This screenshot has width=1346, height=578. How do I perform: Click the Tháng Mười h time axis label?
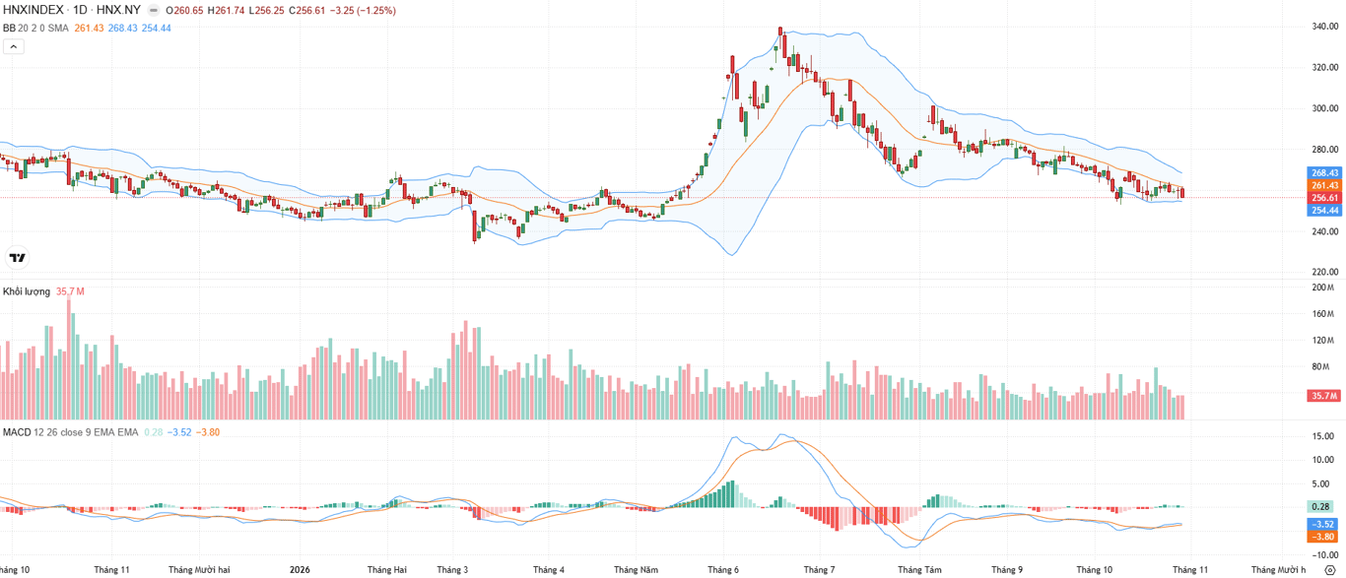pos(1278,570)
